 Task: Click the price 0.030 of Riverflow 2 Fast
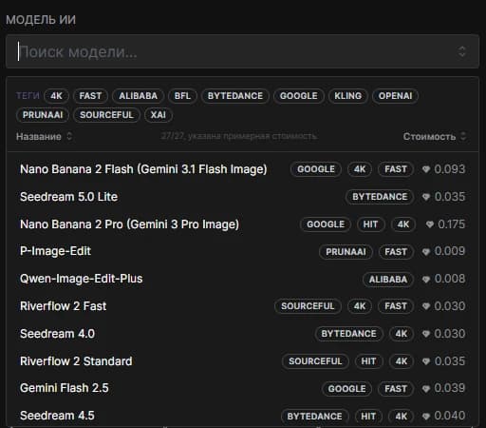coord(450,306)
